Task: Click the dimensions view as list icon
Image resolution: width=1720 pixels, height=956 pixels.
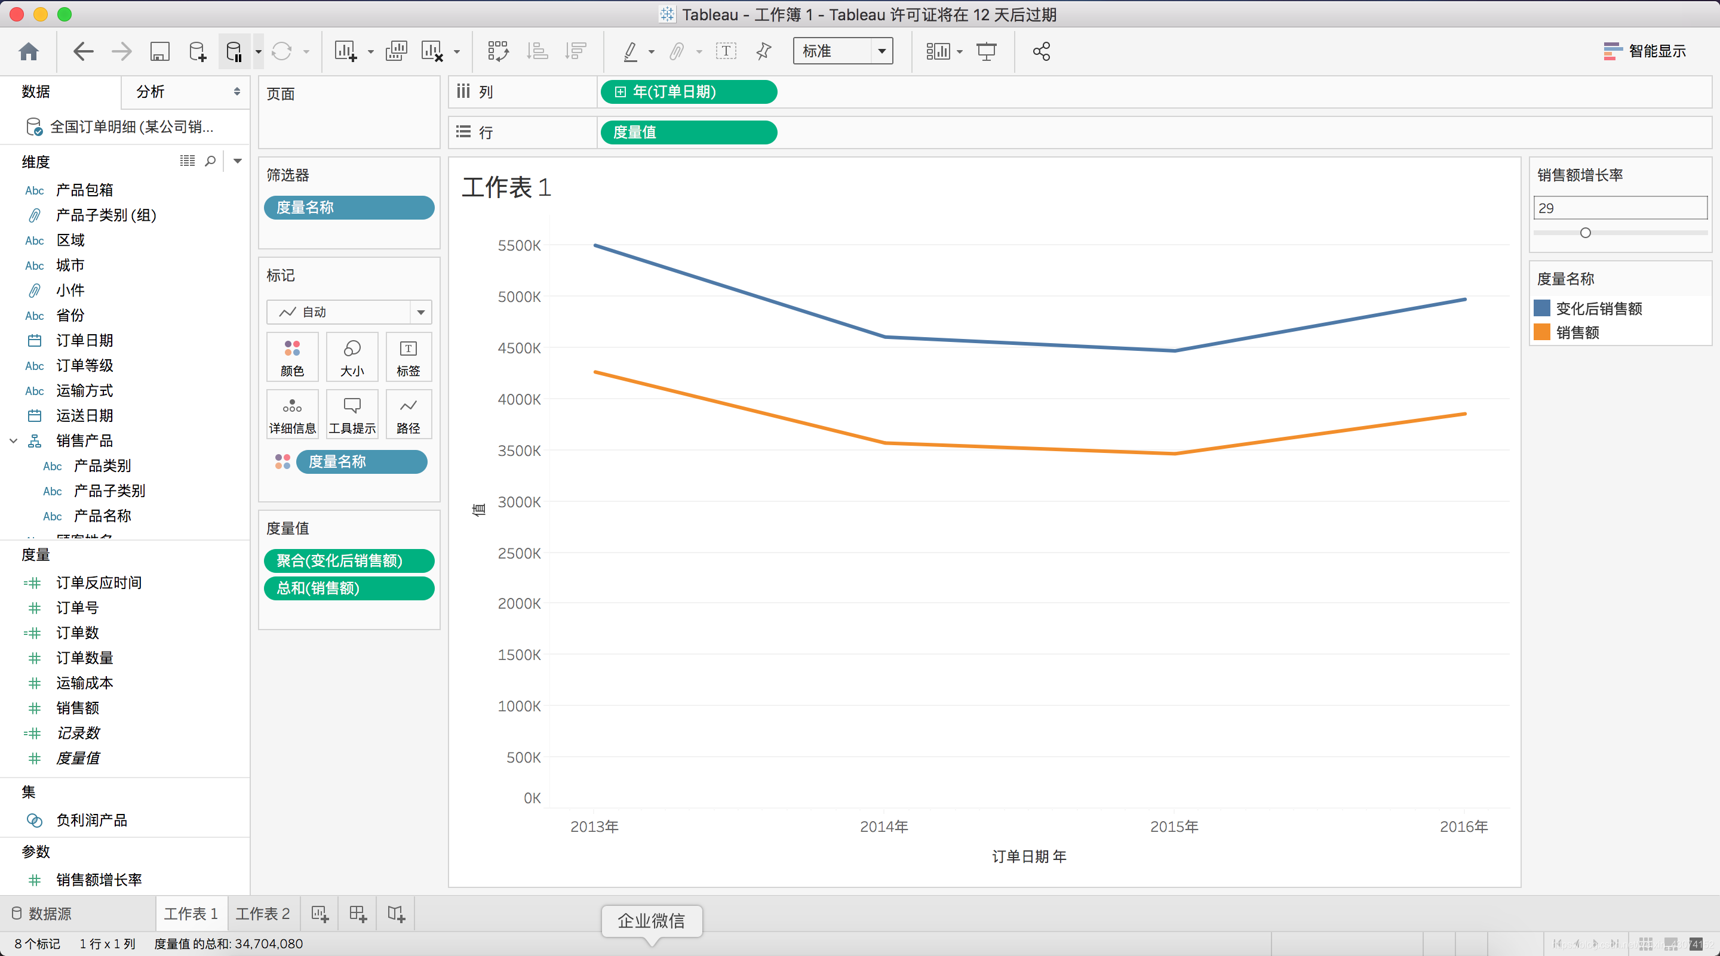Action: pyautogui.click(x=188, y=161)
